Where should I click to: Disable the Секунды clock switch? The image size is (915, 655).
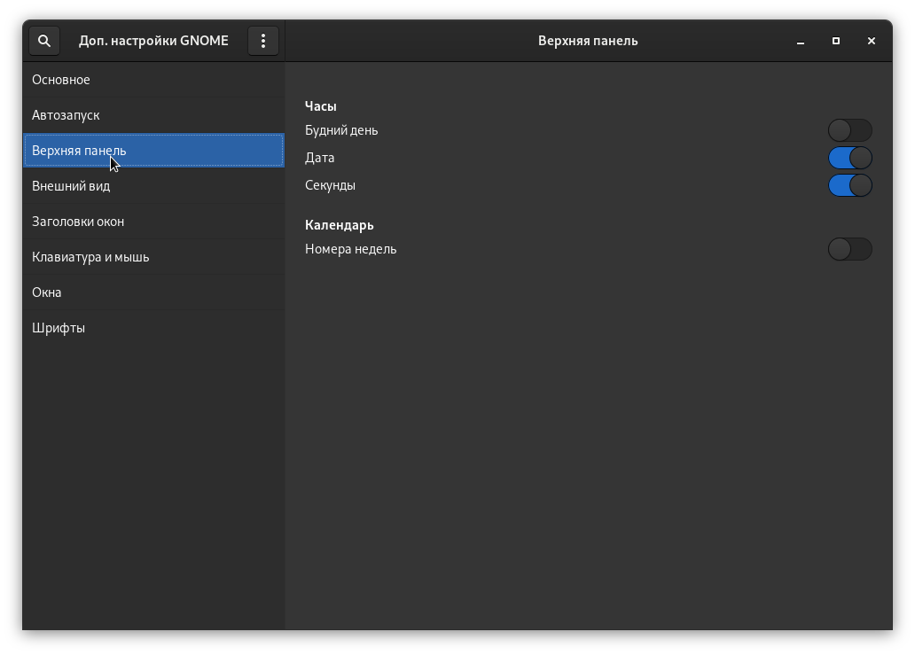849,185
